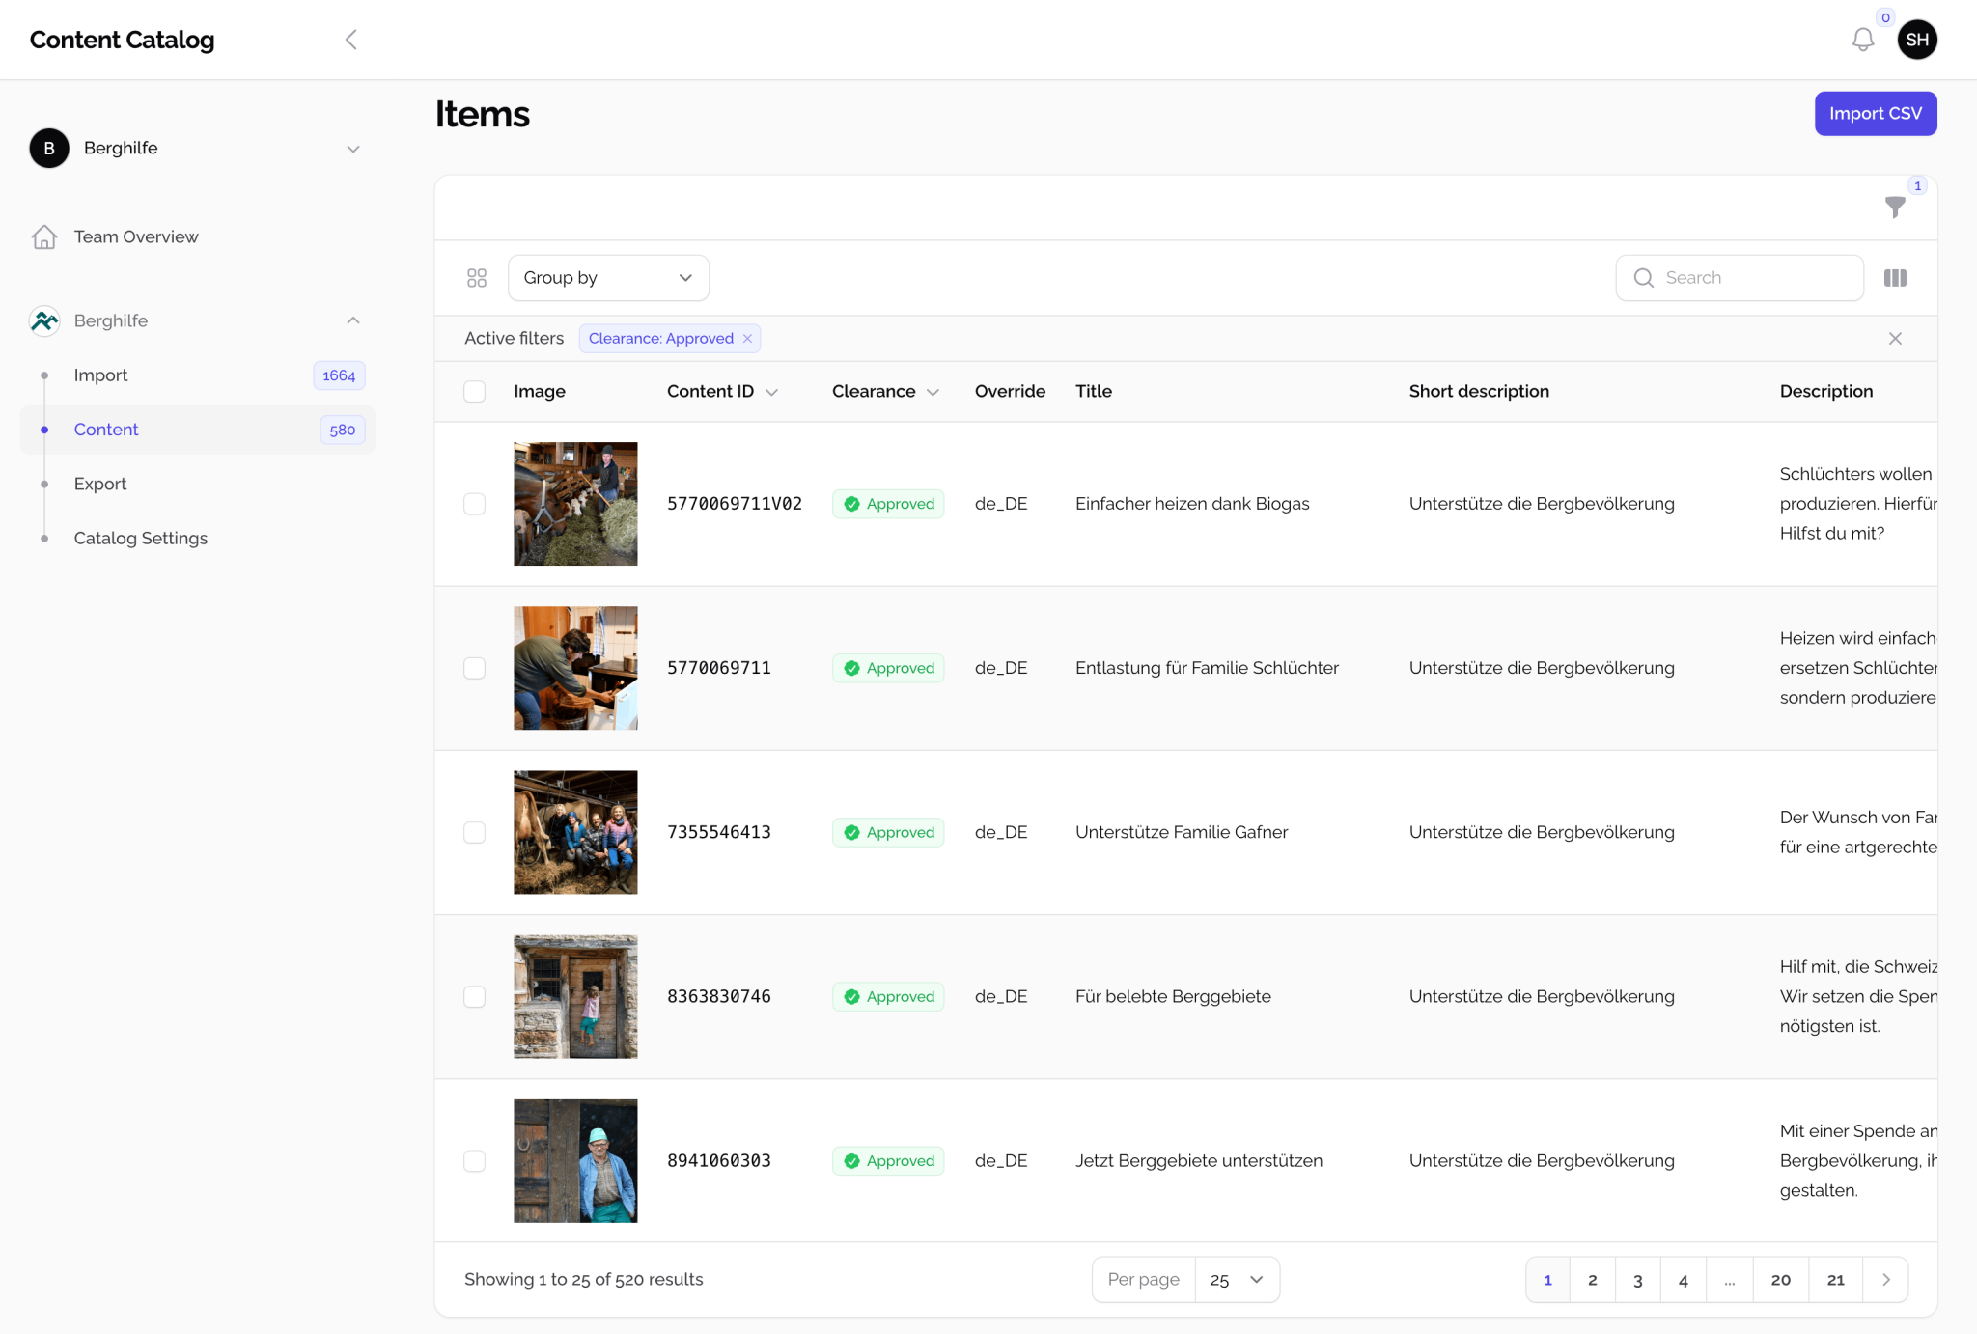This screenshot has height=1334, width=1977.
Task: Collapse the sidebar with the back chevron
Action: pyautogui.click(x=350, y=40)
